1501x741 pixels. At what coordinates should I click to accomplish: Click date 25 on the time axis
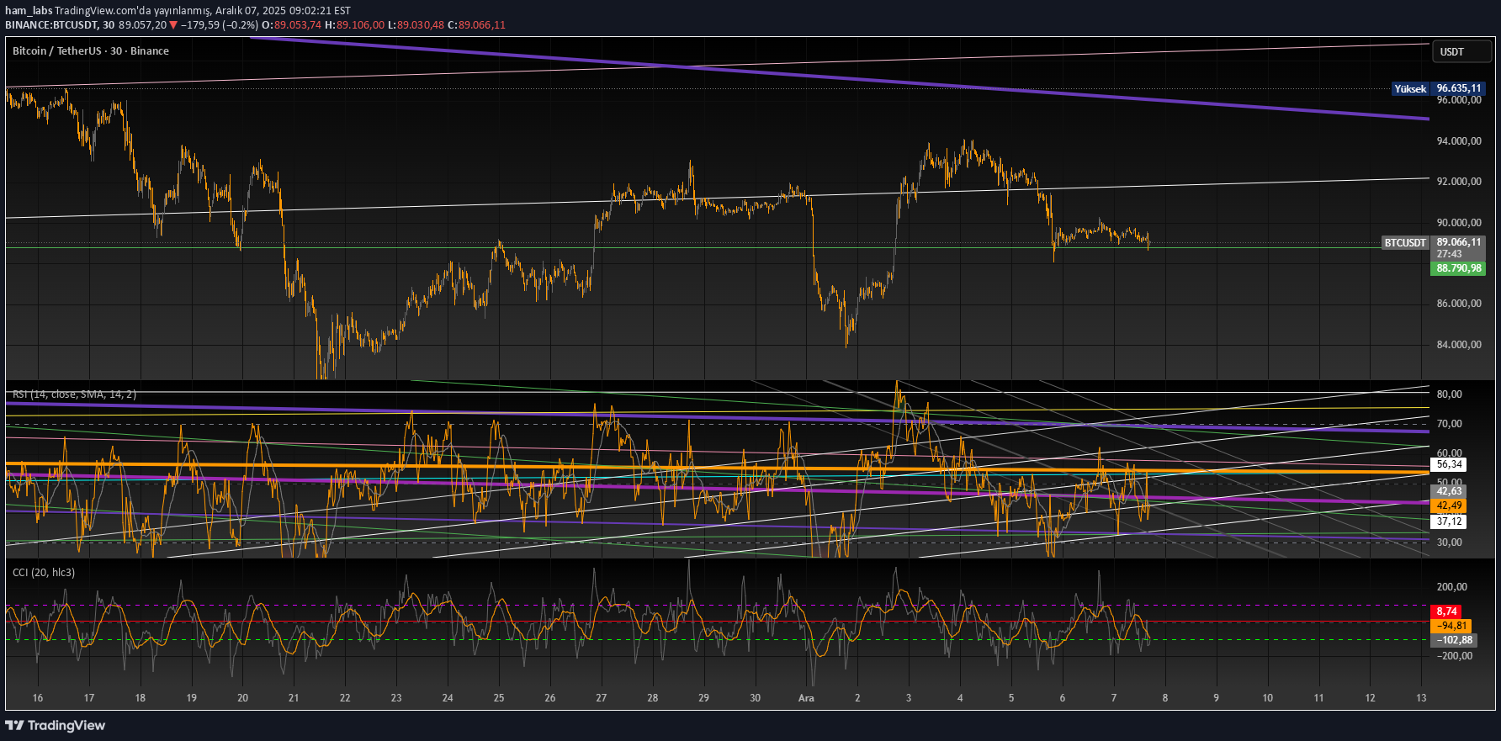[499, 697]
